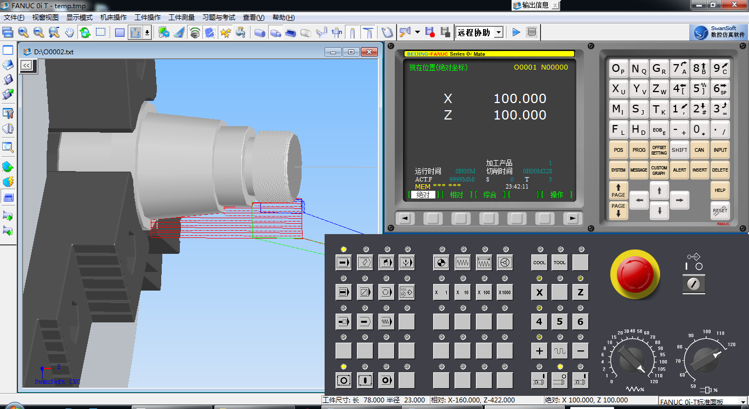749x409 pixels.
Task: Click the minus direction jog button
Action: (x=581, y=351)
